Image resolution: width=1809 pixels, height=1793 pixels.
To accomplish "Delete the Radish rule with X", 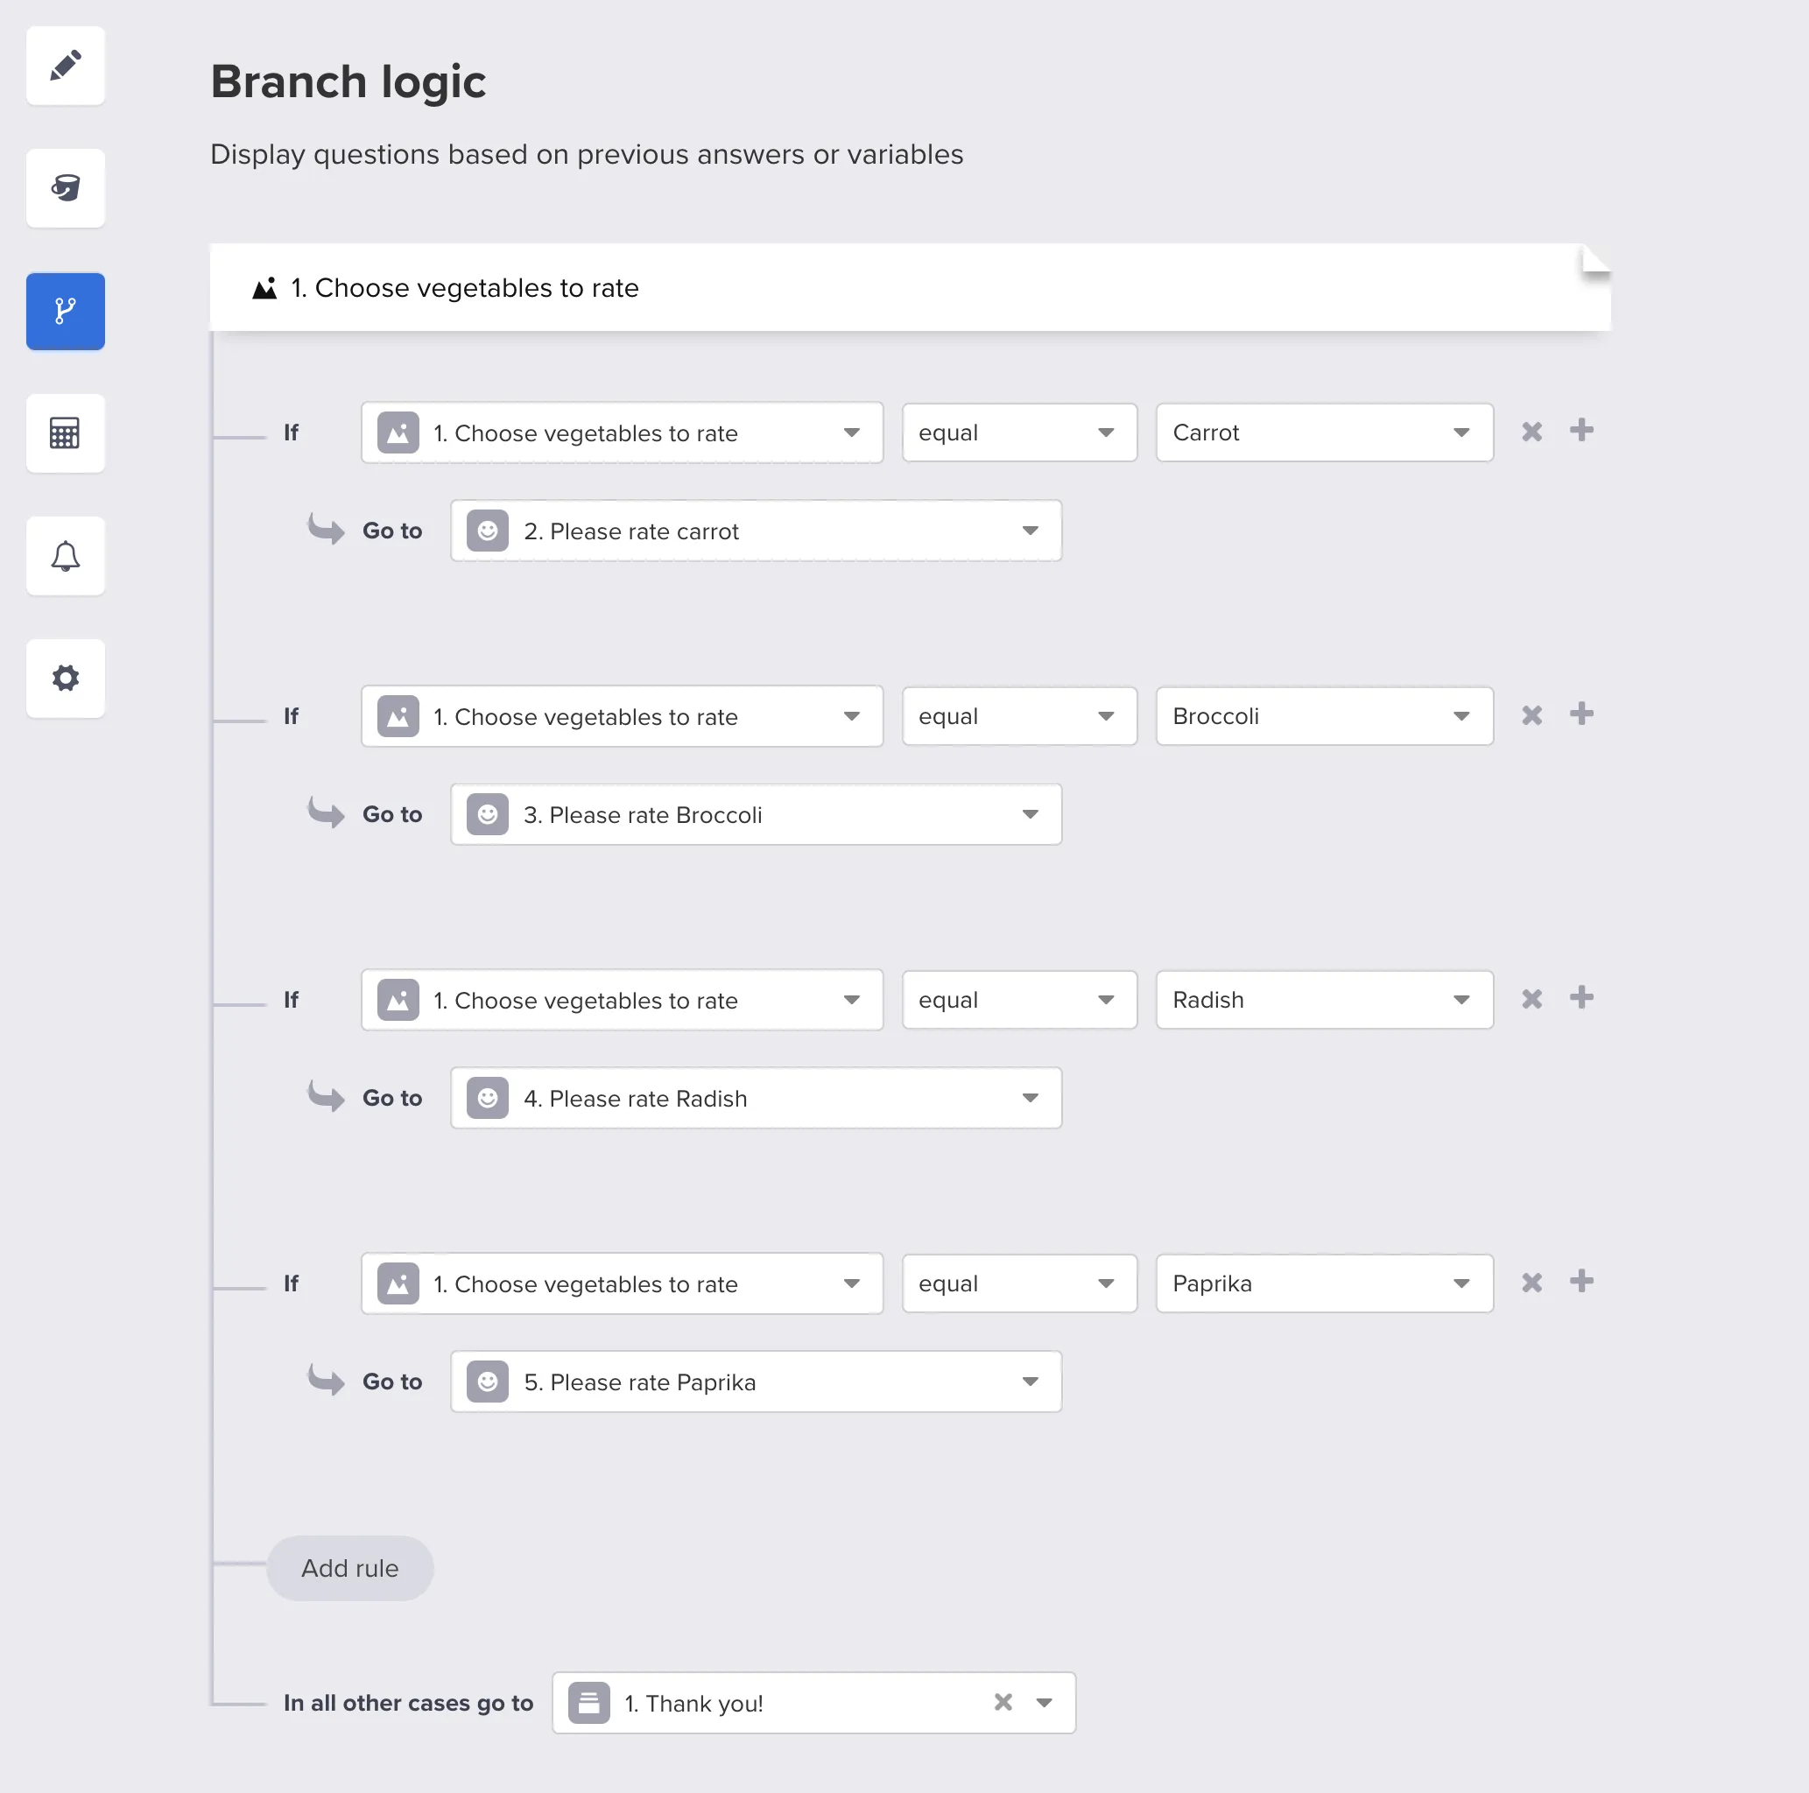I will click(x=1531, y=999).
